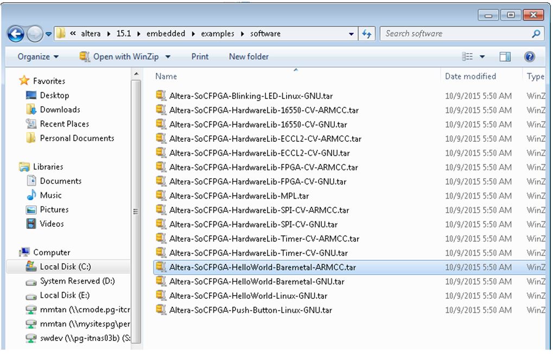Go back using the Back arrow button
Image resolution: width=553 pixels, height=354 pixels.
click(x=16, y=34)
